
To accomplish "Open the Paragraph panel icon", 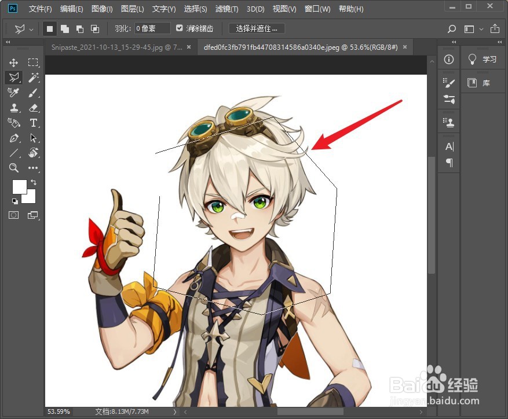I will pos(449,162).
